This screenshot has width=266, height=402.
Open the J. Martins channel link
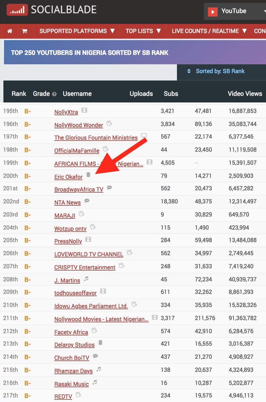(67, 280)
